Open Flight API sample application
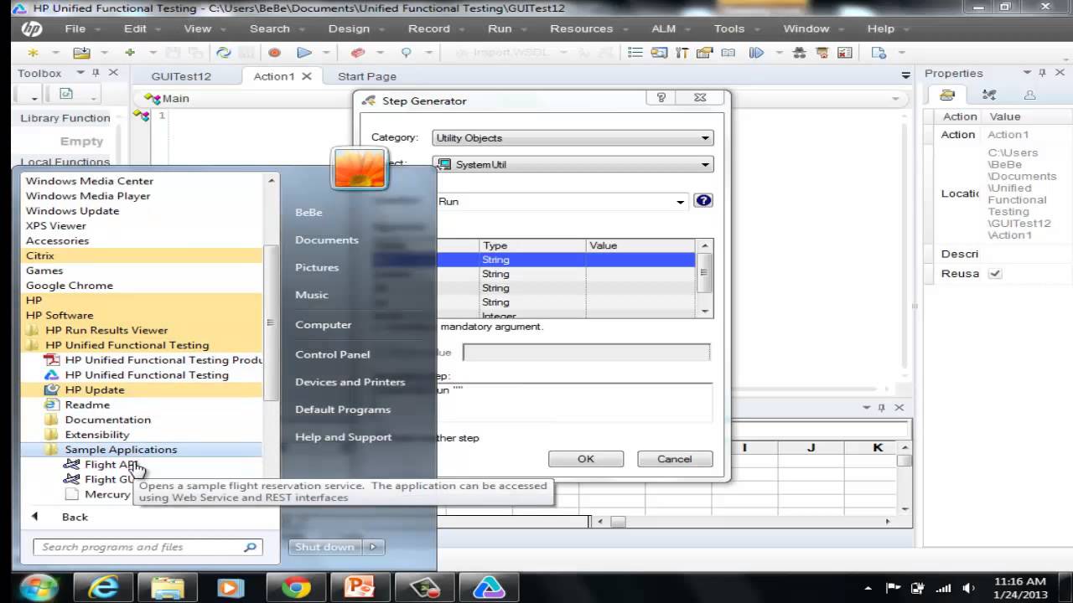The width and height of the screenshot is (1073, 603). click(111, 464)
